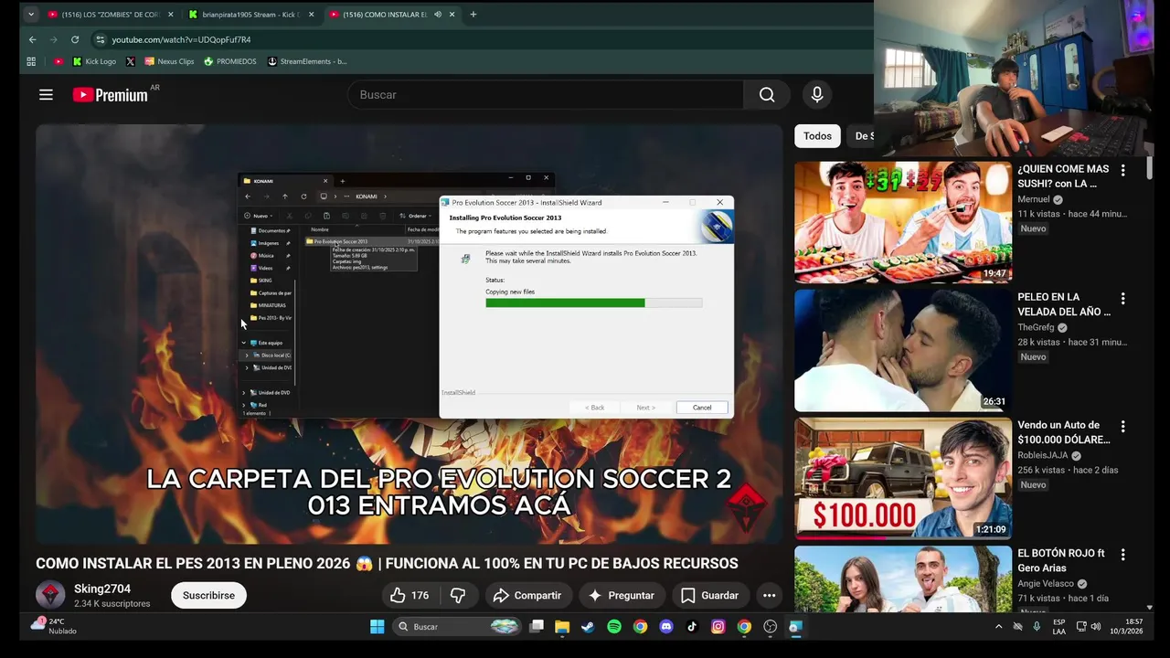Mute the playing tab's audio indicator
1170x658 pixels.
[x=438, y=15]
